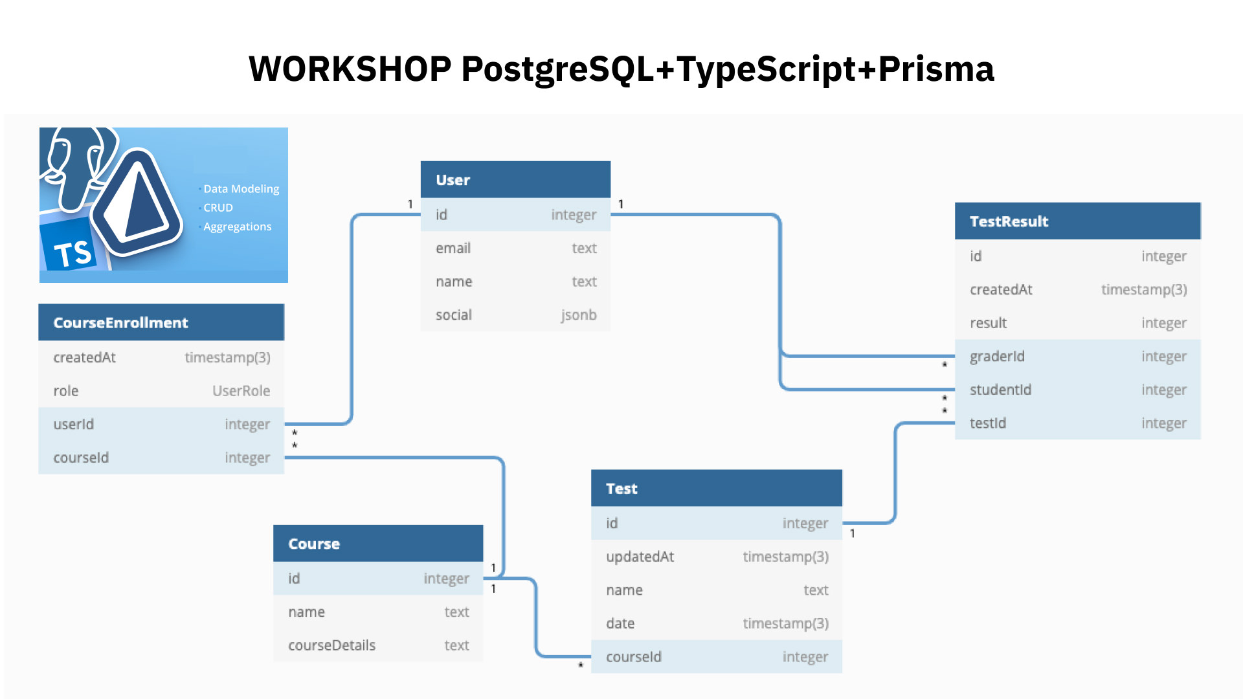This screenshot has height=699, width=1243.
Task: Click the updatedAt row in Test table
Action: [x=717, y=557]
